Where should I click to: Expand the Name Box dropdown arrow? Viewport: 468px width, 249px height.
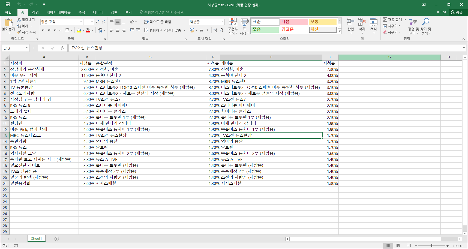click(x=26, y=48)
